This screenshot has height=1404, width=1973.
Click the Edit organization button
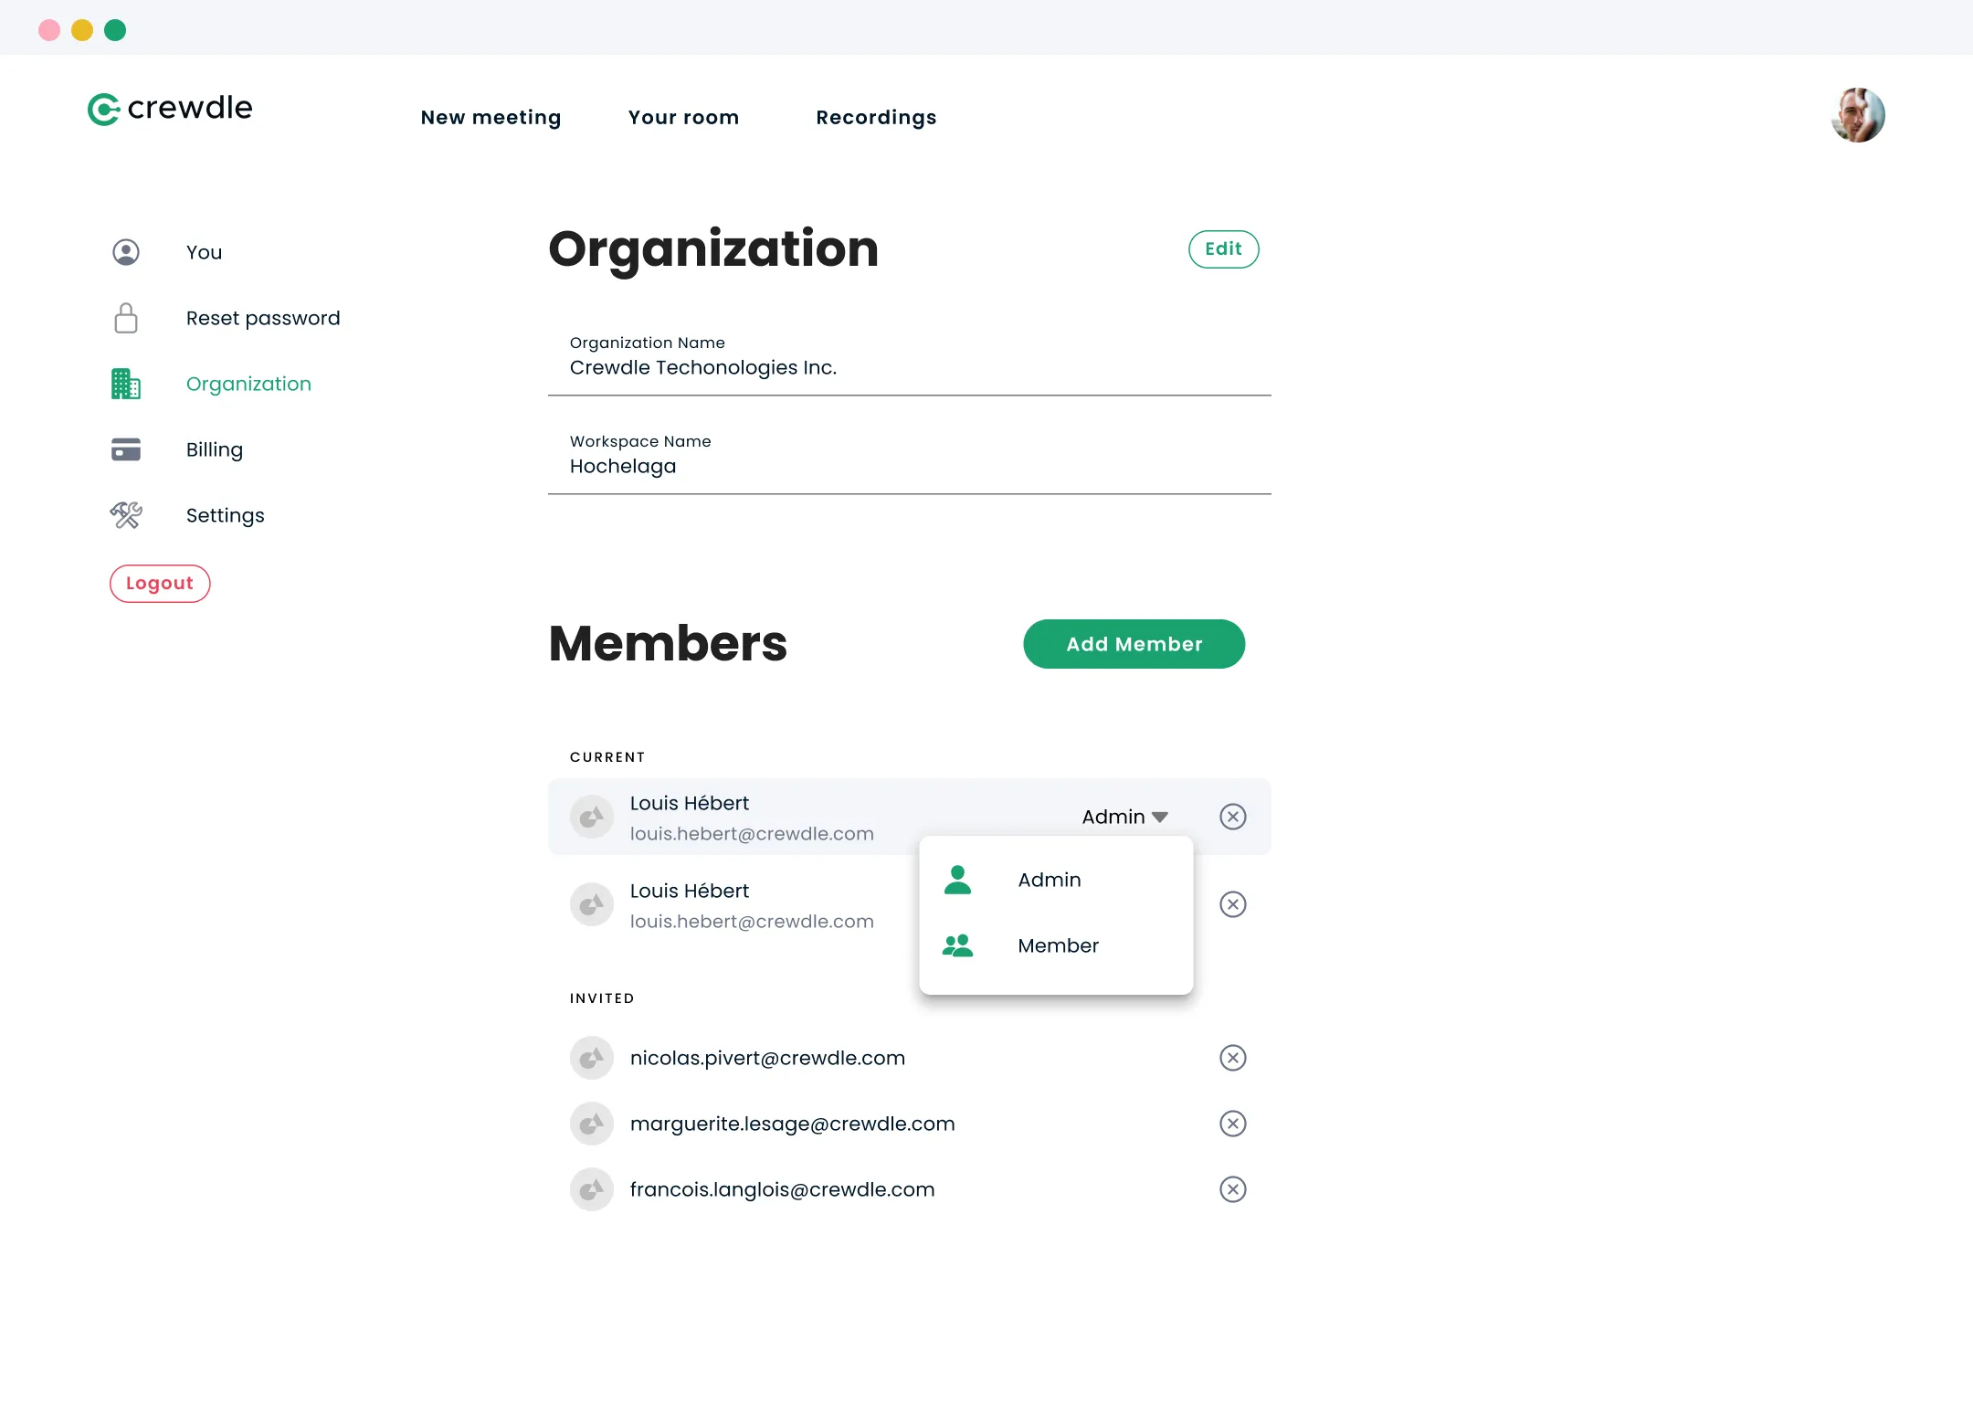point(1223,249)
